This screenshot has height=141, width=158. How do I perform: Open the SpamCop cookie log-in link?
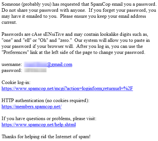(67, 88)
